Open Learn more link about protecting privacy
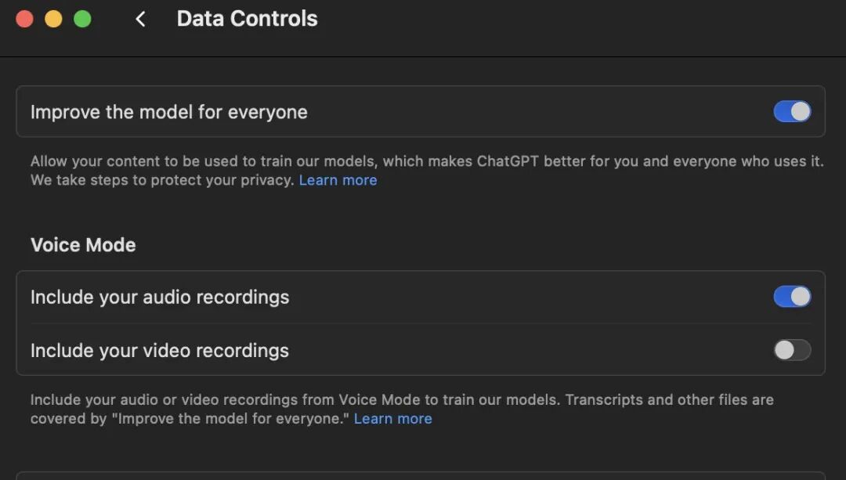This screenshot has width=846, height=480. coord(338,180)
